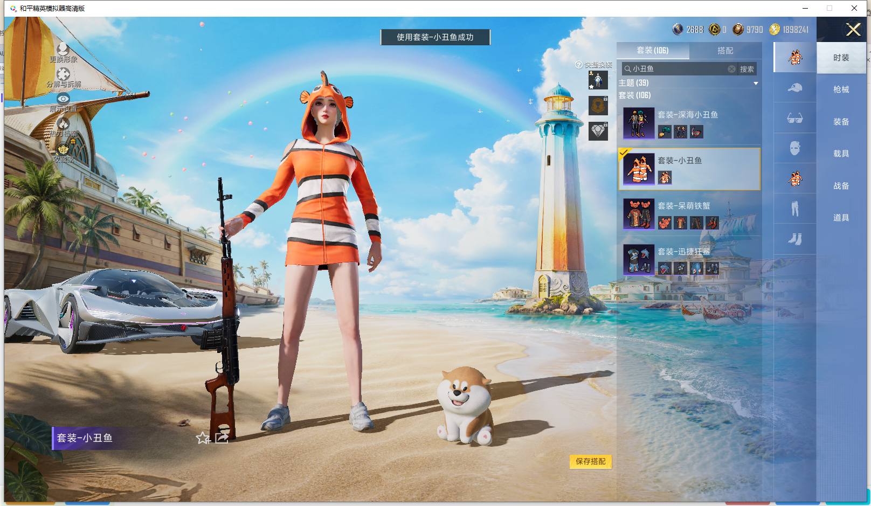This screenshot has height=506, width=871.
Task: Click third piece icon under 套装-深海小丑鱼
Action: pos(696,131)
